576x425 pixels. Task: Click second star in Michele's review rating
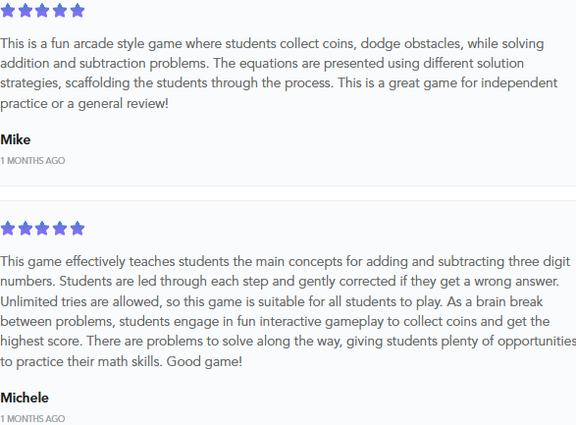click(25, 228)
